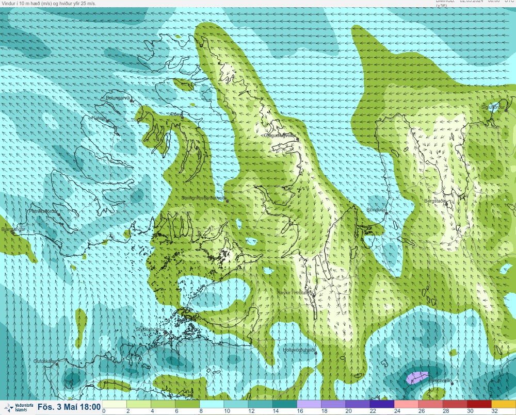This screenshot has width=516, height=415.
Task: Click the 24–26 m/s pink legend swatch
Action: click(x=407, y=404)
